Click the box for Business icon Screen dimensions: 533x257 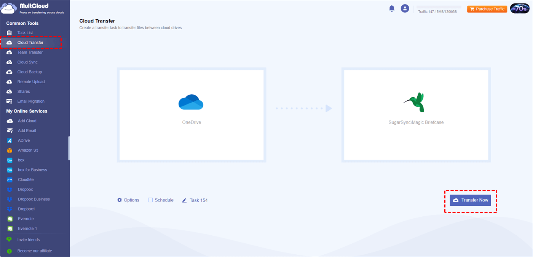(x=10, y=170)
